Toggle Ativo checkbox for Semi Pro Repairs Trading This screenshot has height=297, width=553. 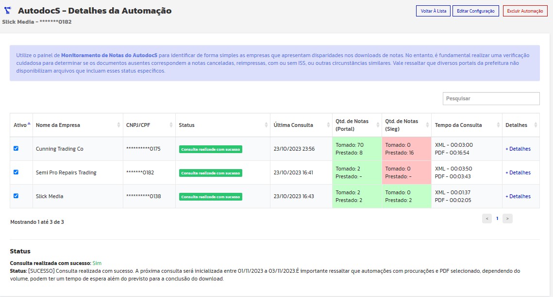[x=16, y=172]
